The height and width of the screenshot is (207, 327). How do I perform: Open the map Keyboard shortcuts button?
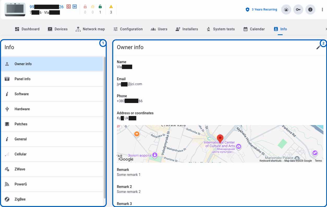click(x=270, y=161)
